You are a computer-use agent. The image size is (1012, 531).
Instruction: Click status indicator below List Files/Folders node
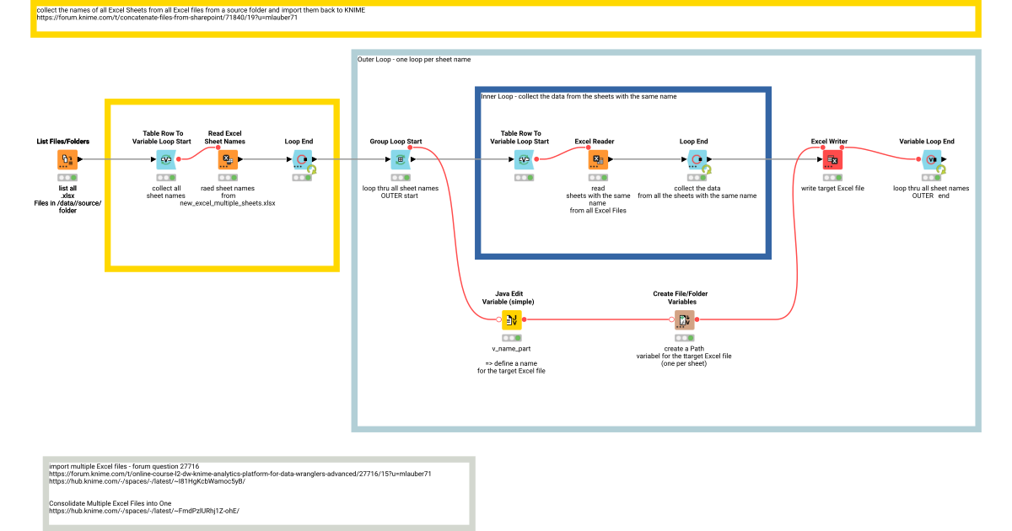[x=67, y=178]
